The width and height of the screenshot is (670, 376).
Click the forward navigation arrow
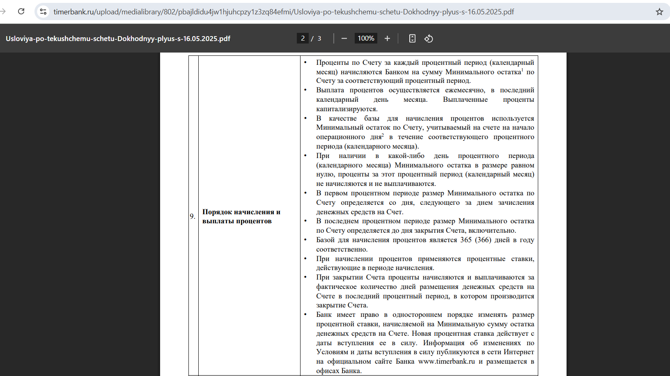point(3,11)
